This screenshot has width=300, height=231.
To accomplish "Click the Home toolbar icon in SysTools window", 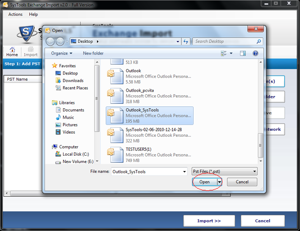I will point(12,50).
